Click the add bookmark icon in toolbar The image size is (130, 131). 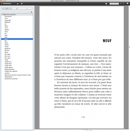point(22,4)
